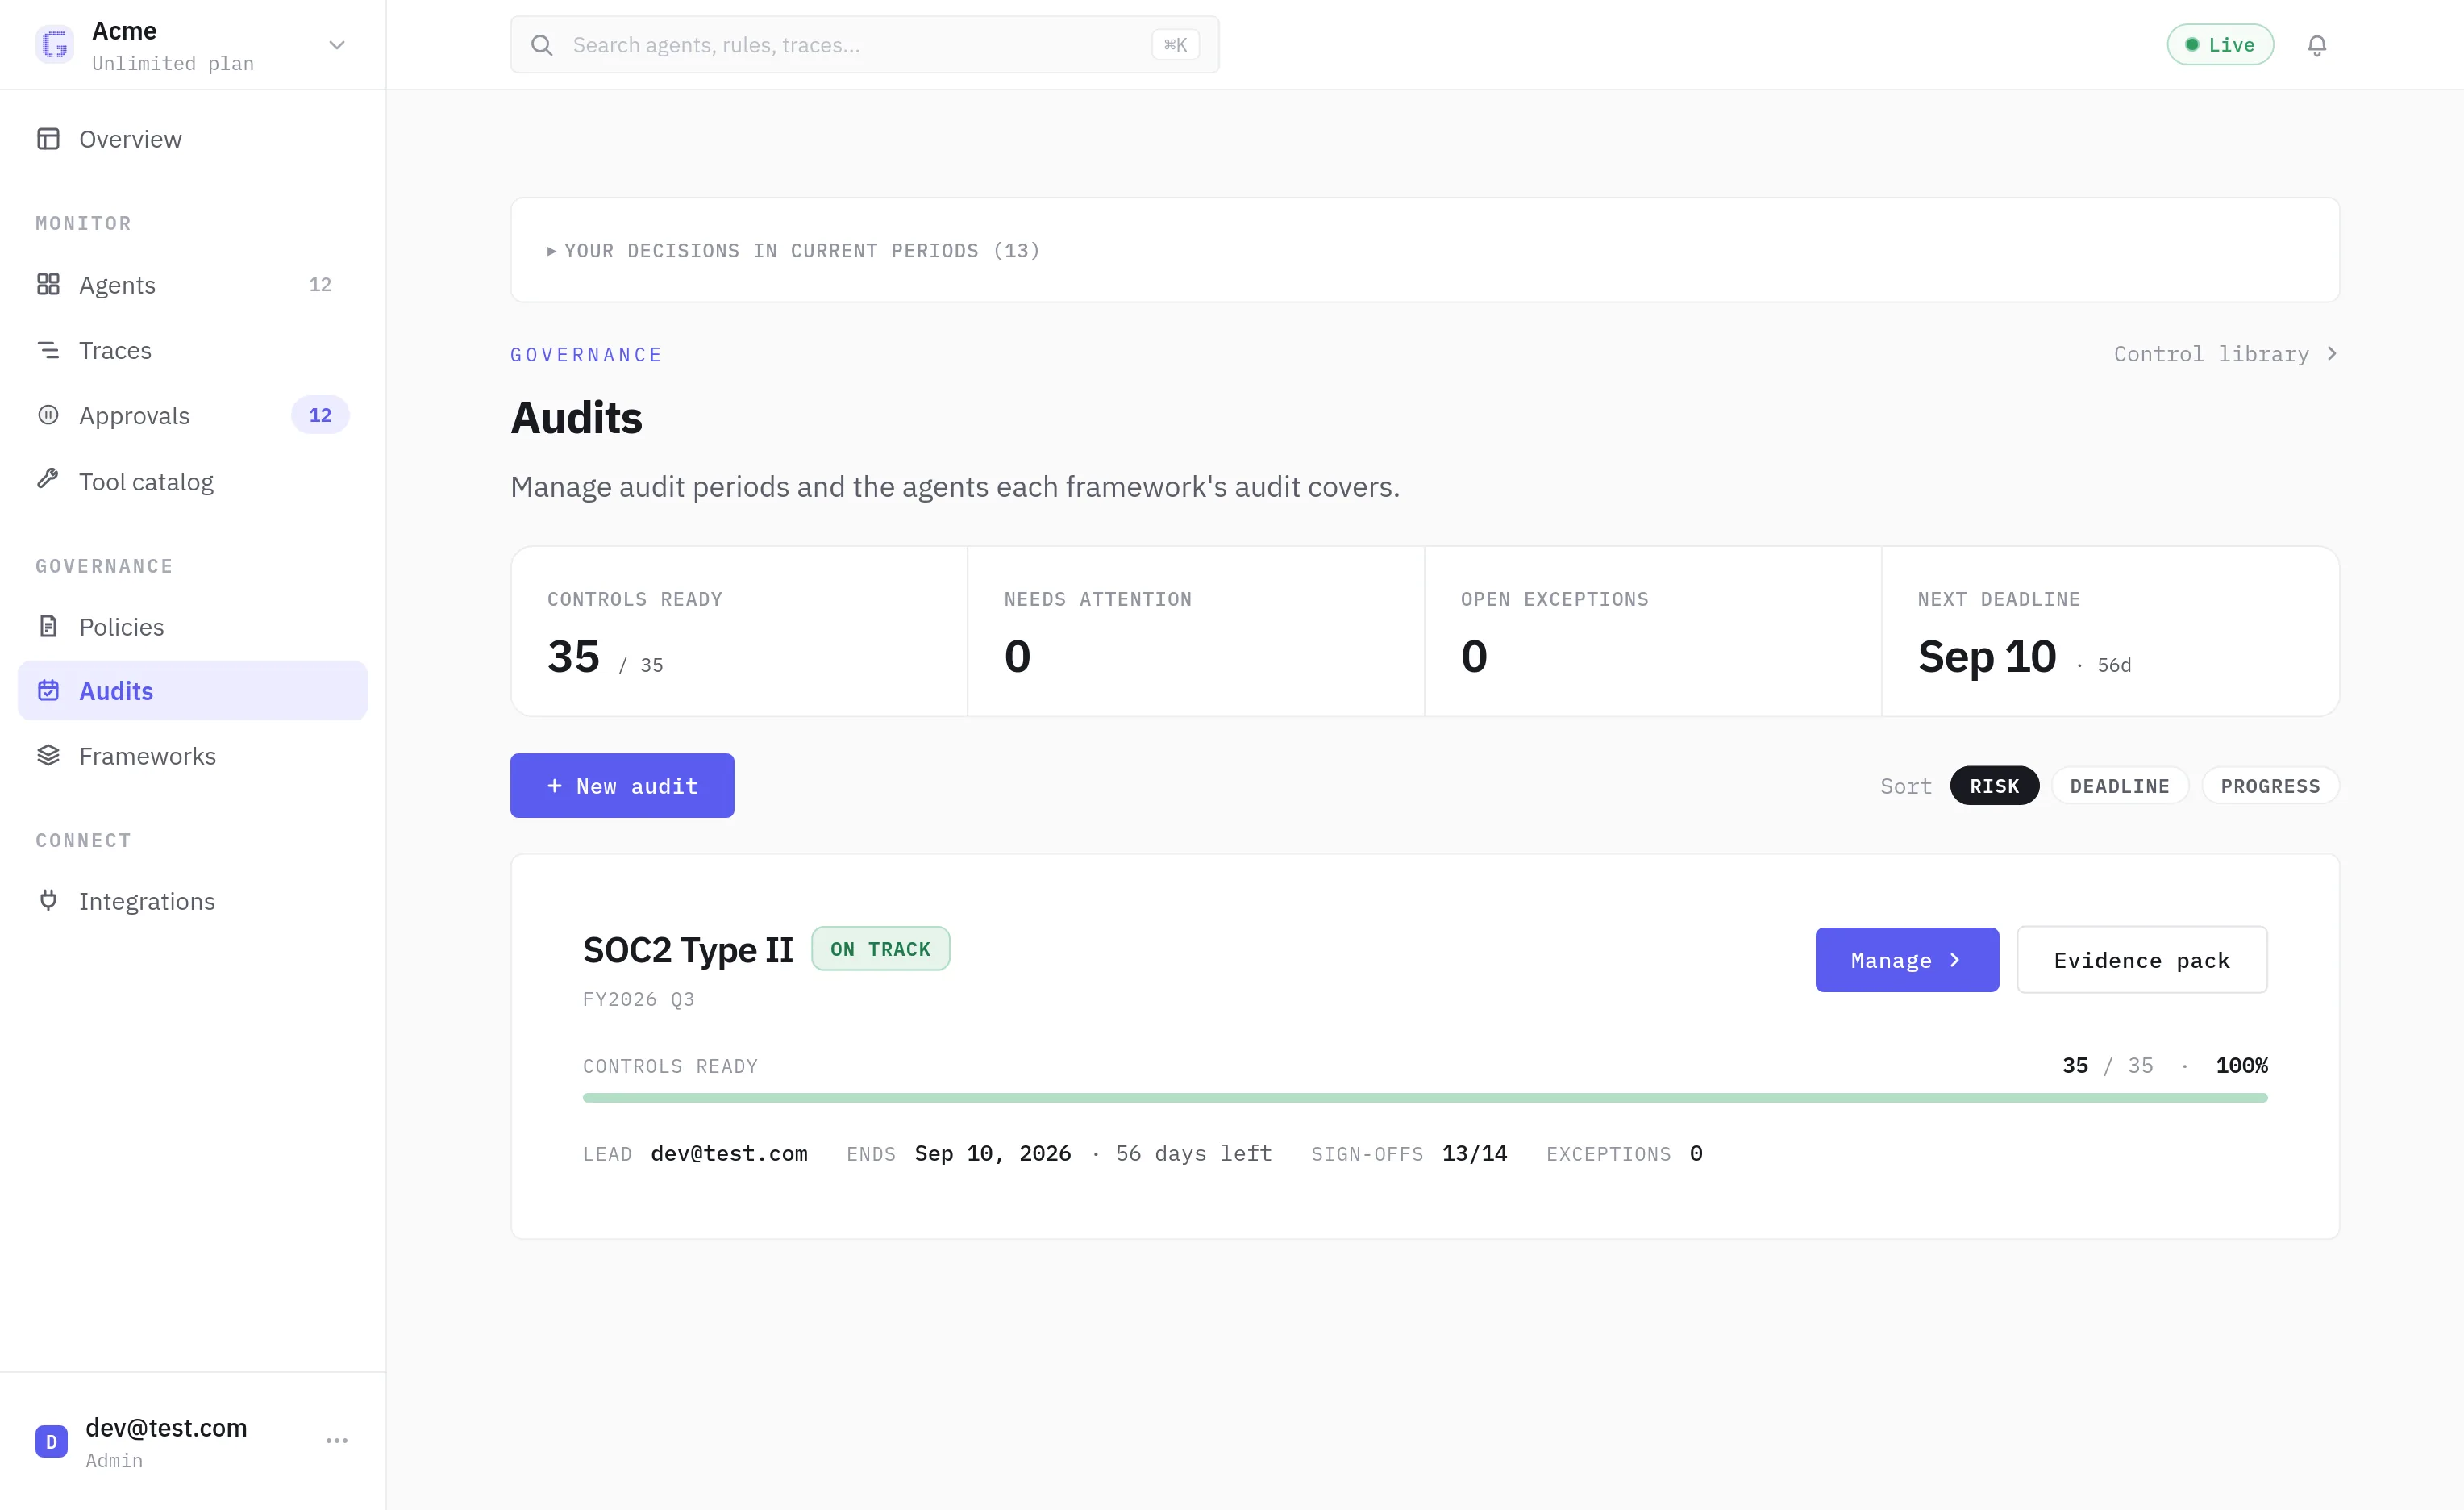Image resolution: width=2464 pixels, height=1510 pixels.
Task: Navigate to Policies
Action: pos(193,627)
